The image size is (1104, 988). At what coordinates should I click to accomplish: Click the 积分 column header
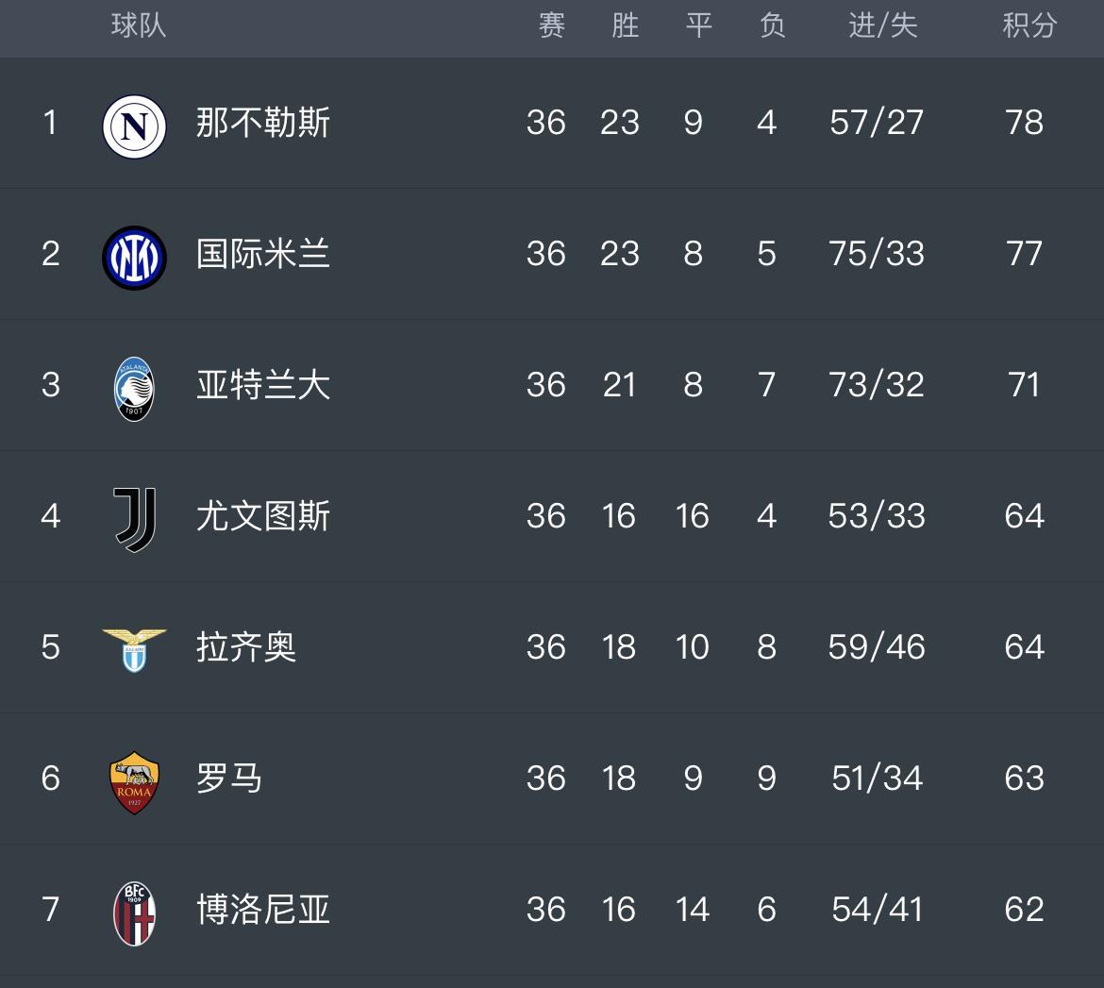pos(1029,26)
